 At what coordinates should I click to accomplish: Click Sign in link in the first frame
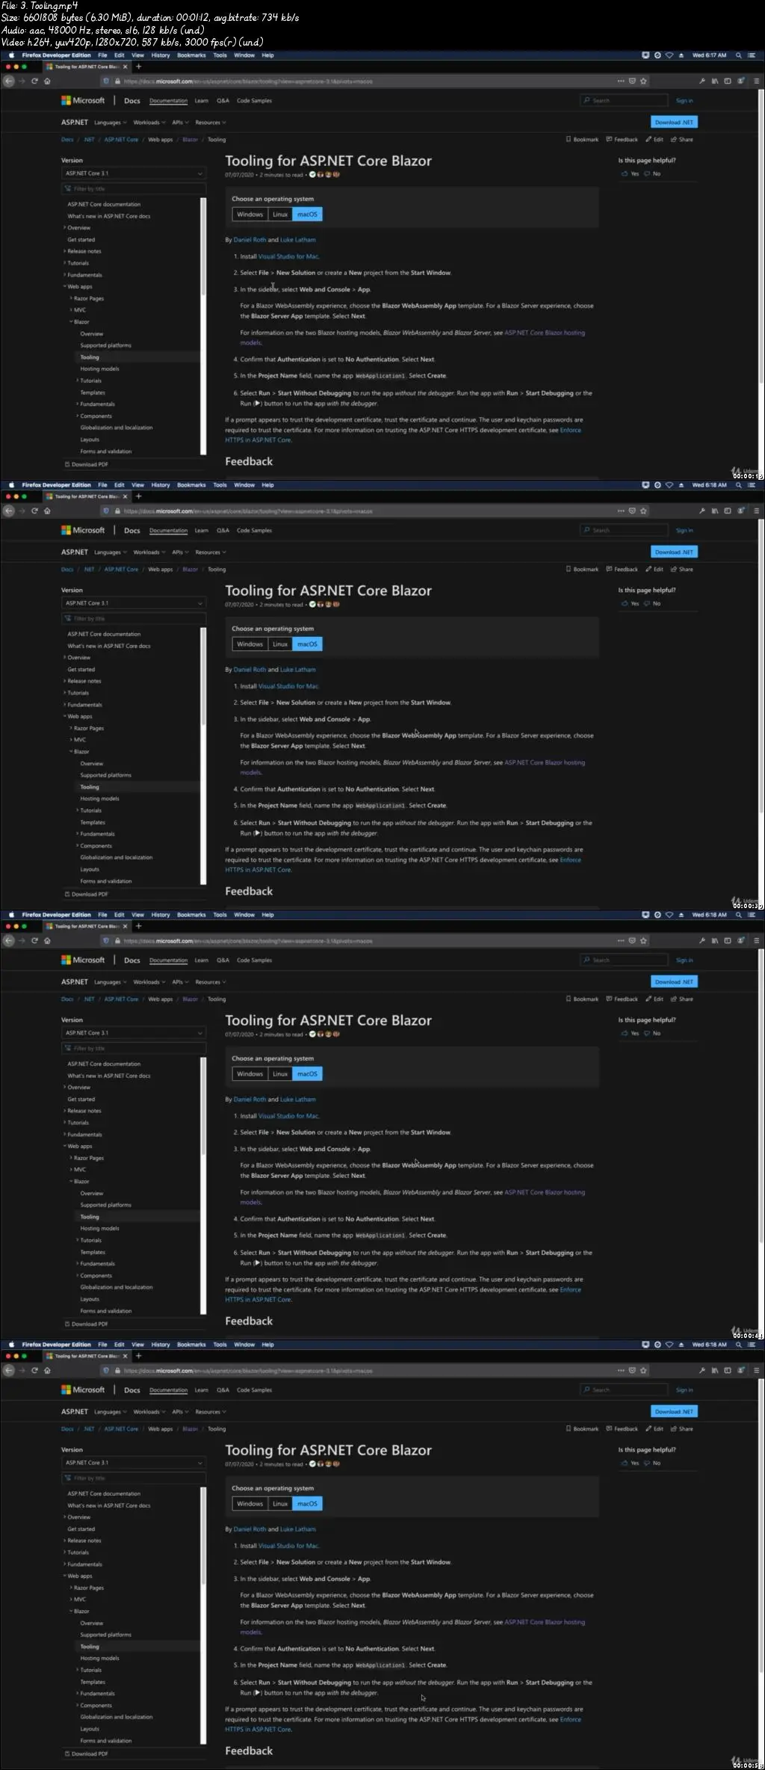coord(684,101)
